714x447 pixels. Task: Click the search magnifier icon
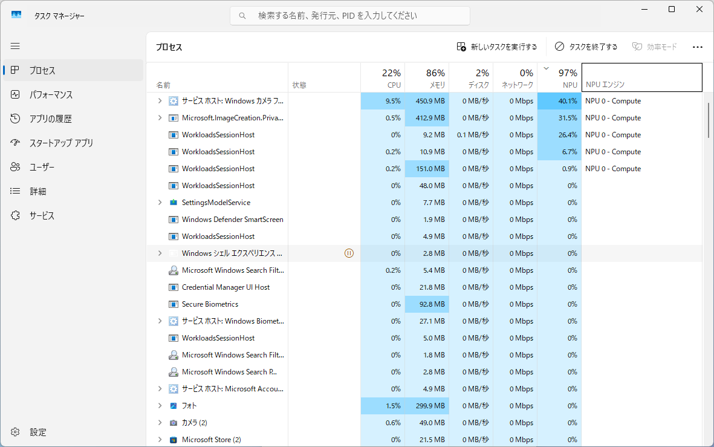(242, 16)
